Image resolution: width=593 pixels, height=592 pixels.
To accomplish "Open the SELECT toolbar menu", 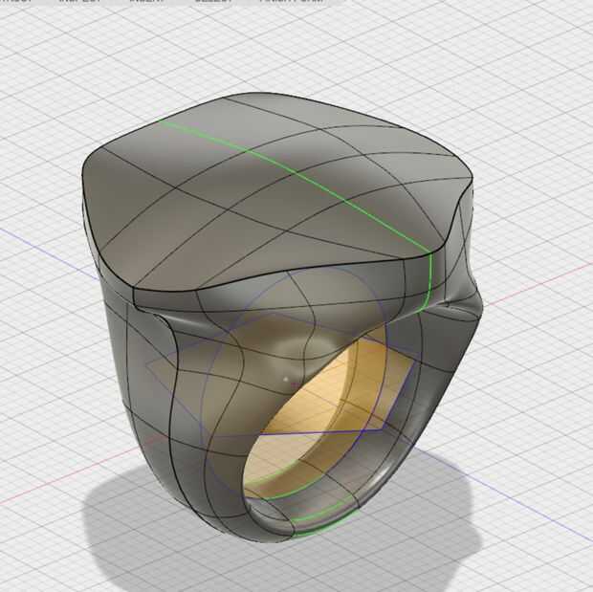I will [212, 1].
